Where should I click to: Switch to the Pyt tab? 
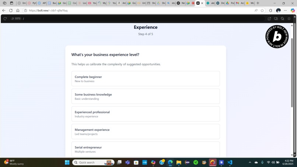[x=32, y=3]
